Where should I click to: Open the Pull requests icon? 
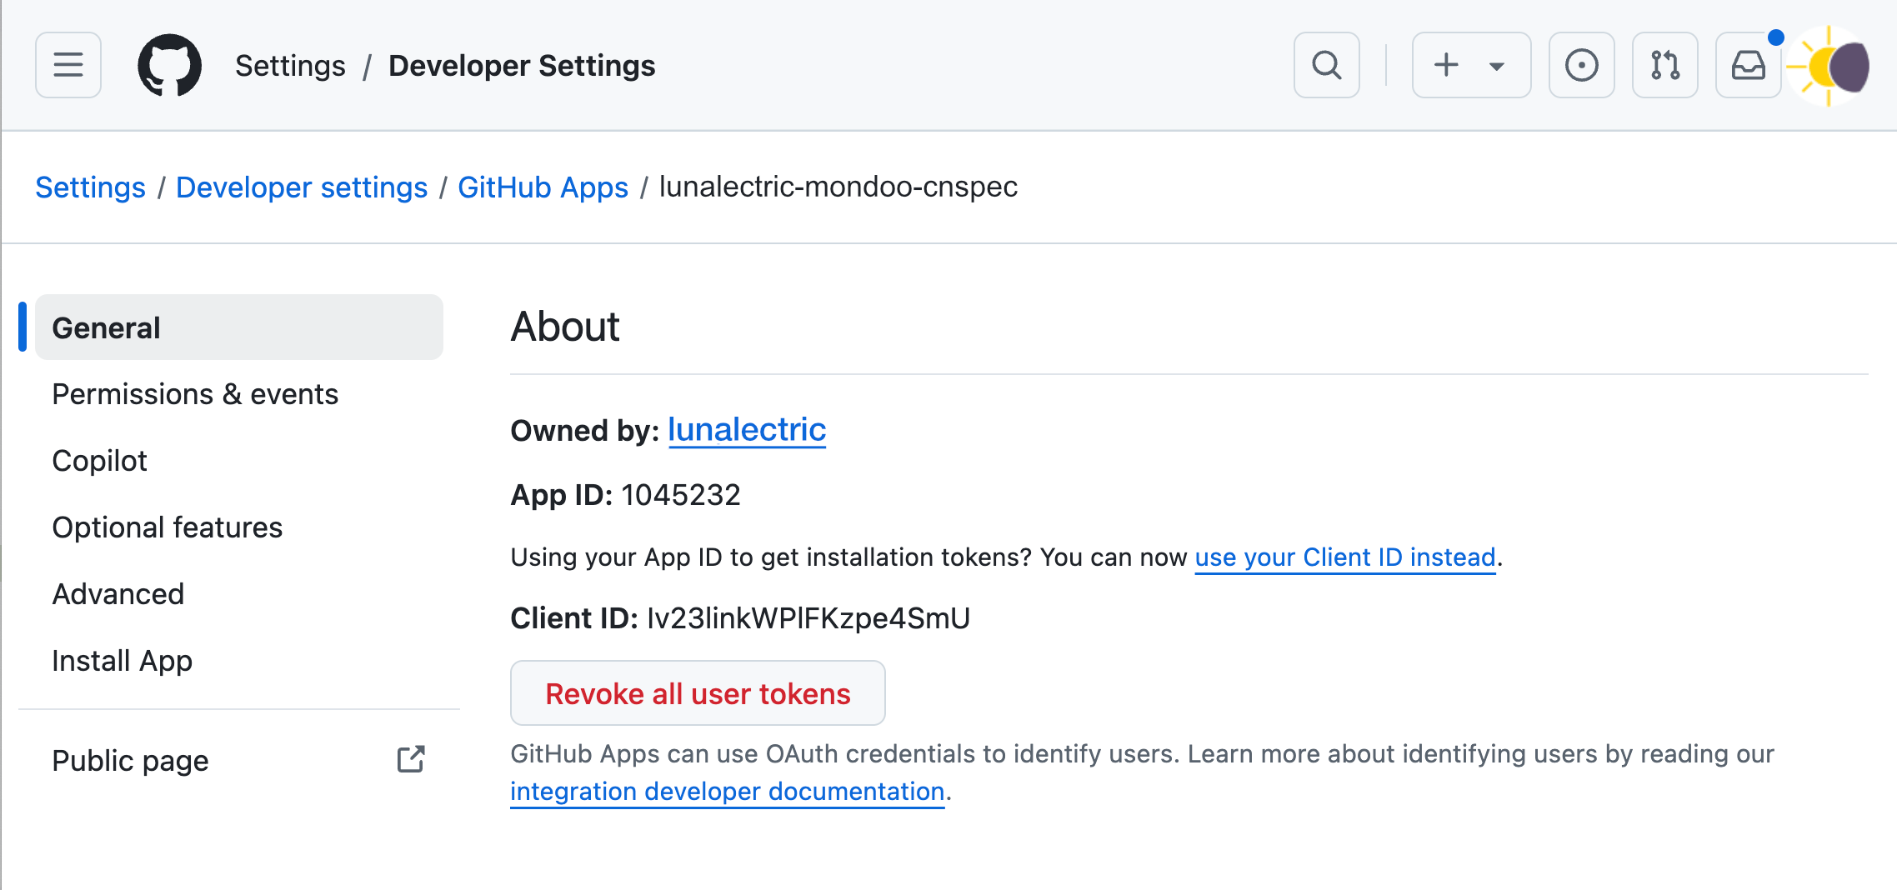(x=1664, y=64)
